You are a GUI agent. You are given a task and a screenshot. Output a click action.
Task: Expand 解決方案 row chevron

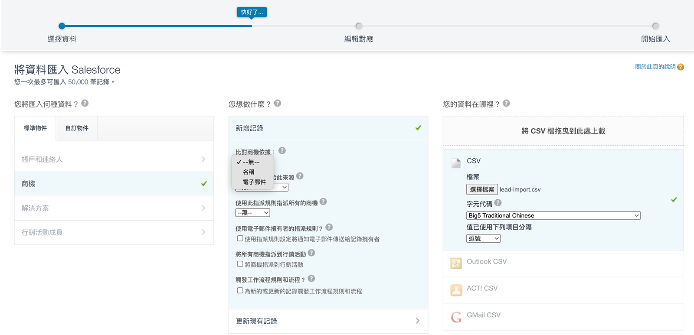[203, 208]
